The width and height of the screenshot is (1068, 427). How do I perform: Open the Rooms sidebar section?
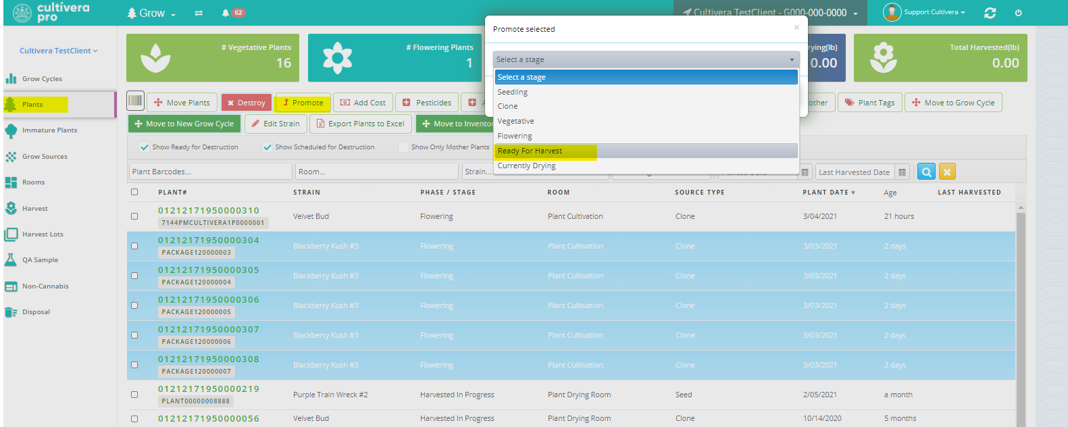point(33,182)
